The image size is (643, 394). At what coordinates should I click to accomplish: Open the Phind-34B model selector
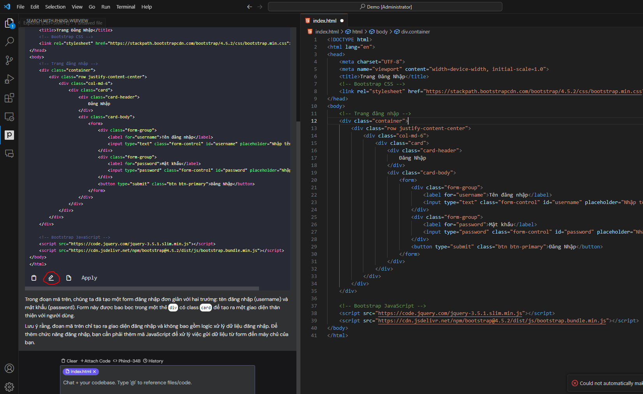click(x=127, y=361)
